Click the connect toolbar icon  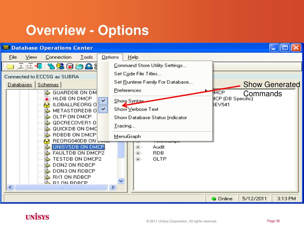point(20,66)
